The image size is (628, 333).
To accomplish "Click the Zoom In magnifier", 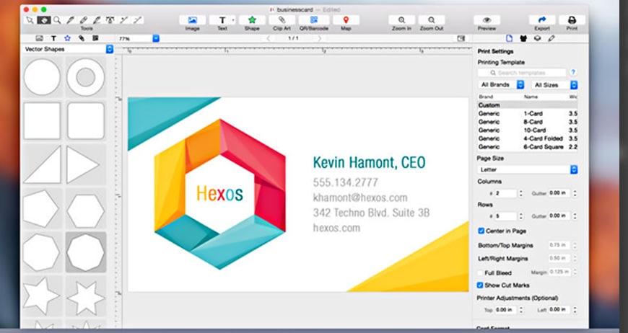I will click(401, 20).
